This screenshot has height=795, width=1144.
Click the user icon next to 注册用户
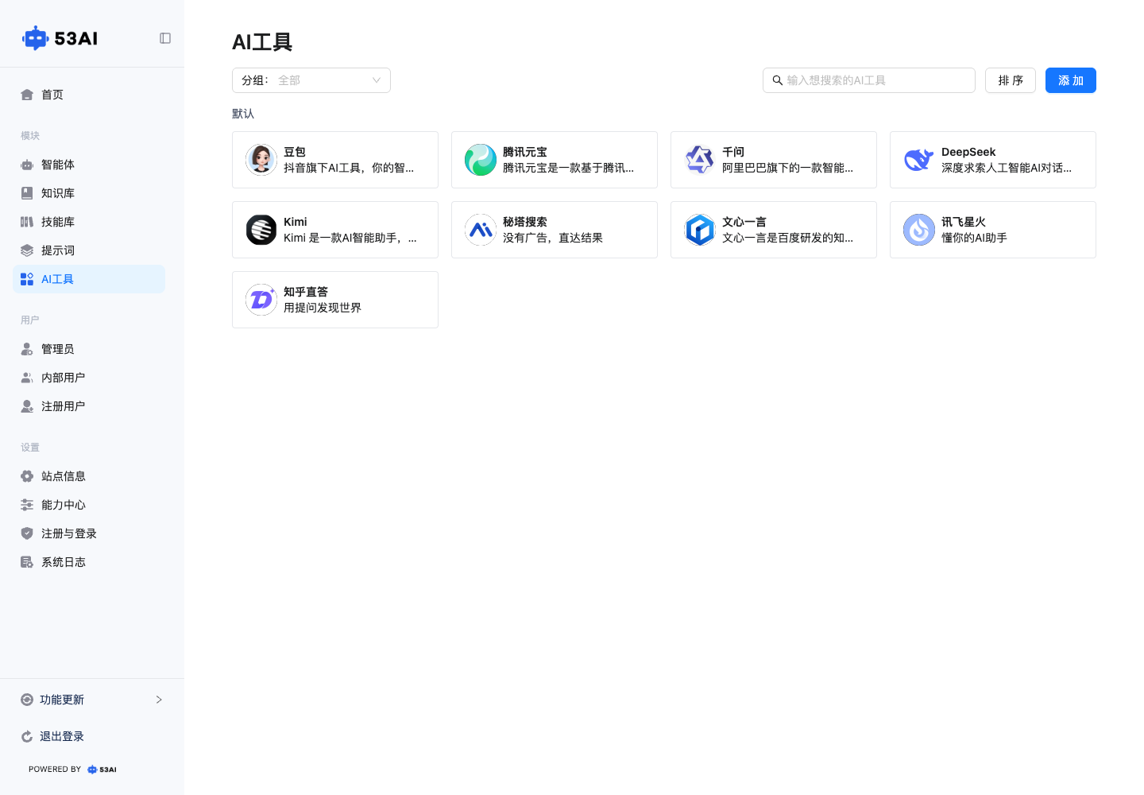point(27,406)
